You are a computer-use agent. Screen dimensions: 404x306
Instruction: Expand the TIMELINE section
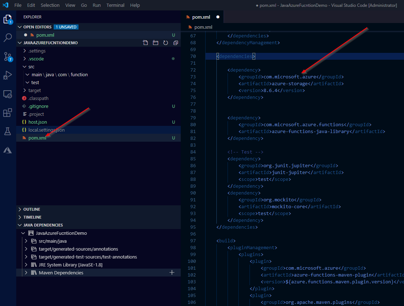(x=32, y=217)
